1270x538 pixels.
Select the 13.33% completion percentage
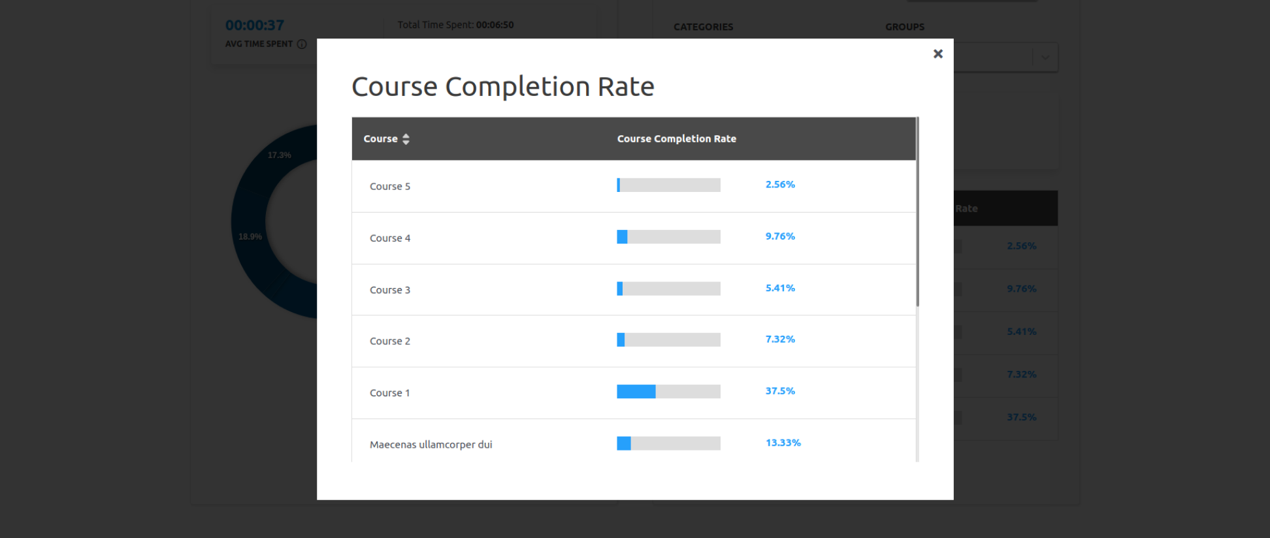pos(783,443)
